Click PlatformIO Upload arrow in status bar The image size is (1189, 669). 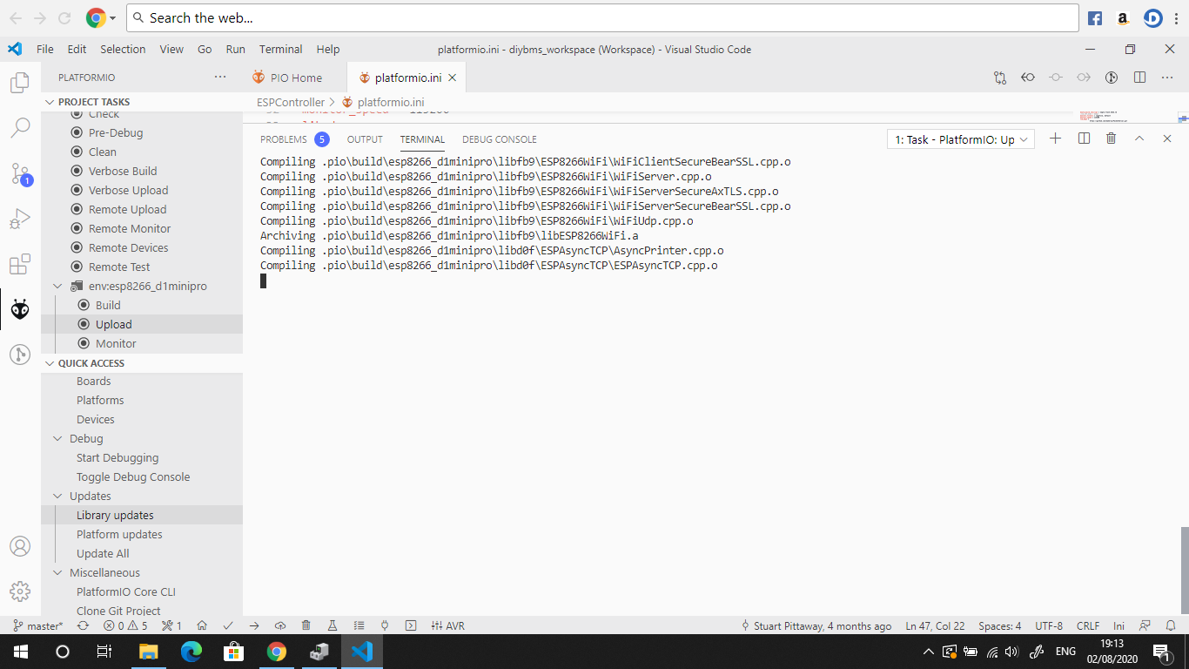tap(254, 625)
